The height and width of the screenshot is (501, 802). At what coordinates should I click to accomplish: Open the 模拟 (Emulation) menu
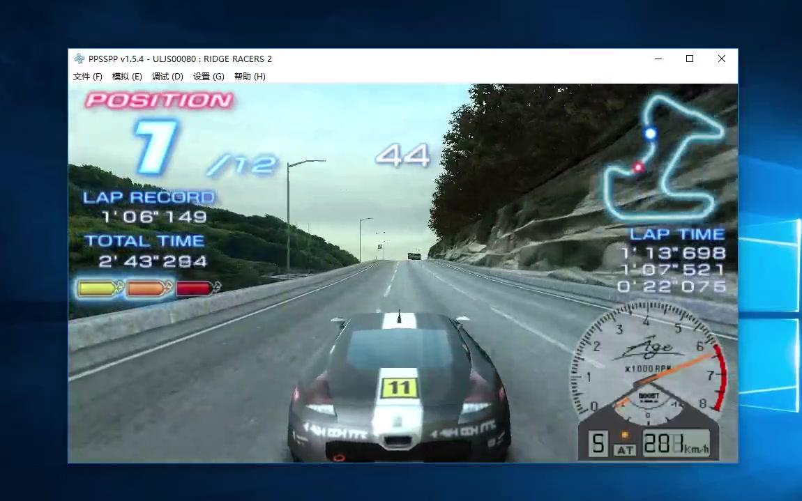coord(128,77)
